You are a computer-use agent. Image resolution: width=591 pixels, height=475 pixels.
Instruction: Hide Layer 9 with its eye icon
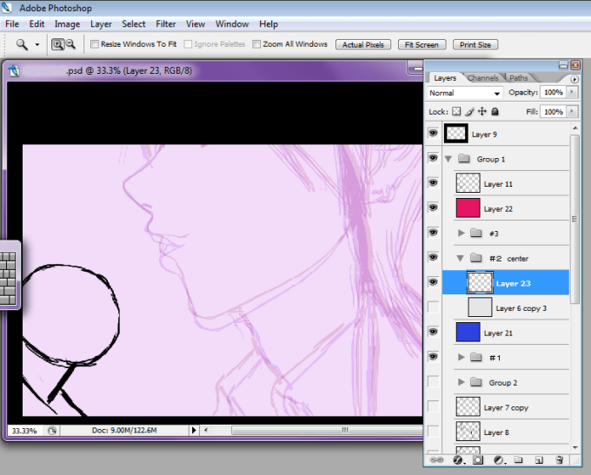click(433, 133)
